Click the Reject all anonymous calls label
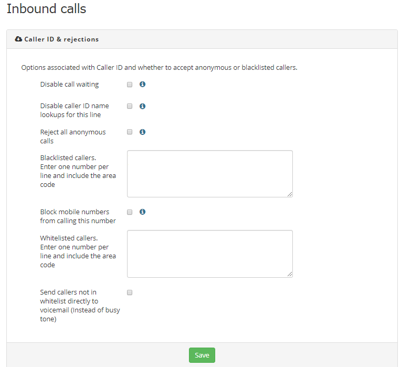This screenshot has height=367, width=401. [73, 137]
